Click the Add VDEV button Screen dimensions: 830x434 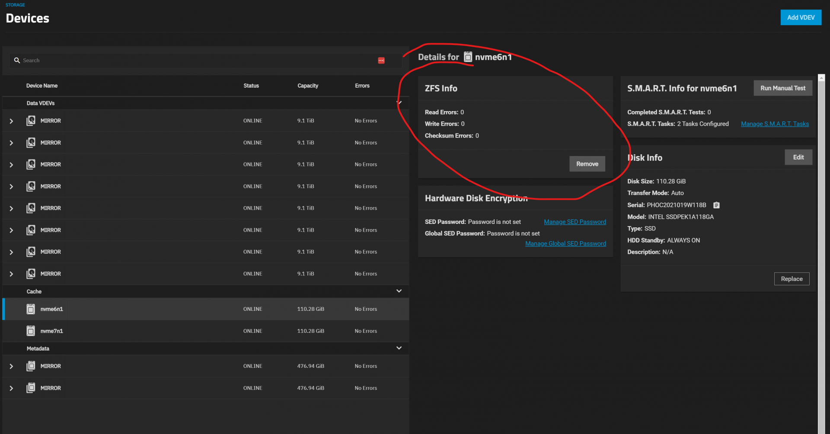pos(800,18)
